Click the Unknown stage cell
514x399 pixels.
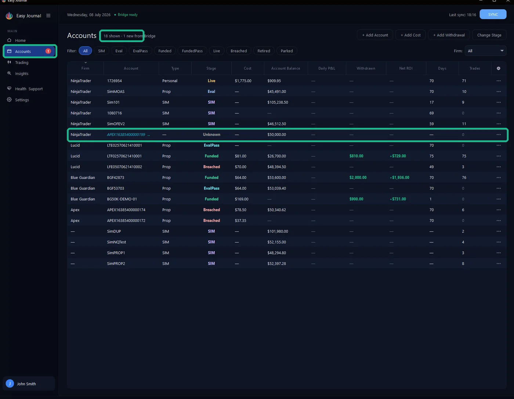[x=211, y=134]
